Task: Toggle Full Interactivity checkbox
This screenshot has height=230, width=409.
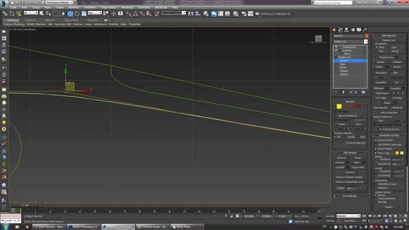Action: 380,129
